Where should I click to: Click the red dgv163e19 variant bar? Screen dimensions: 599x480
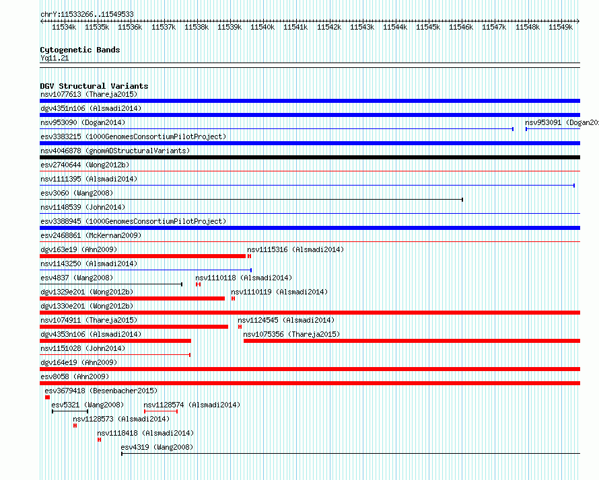(x=143, y=256)
